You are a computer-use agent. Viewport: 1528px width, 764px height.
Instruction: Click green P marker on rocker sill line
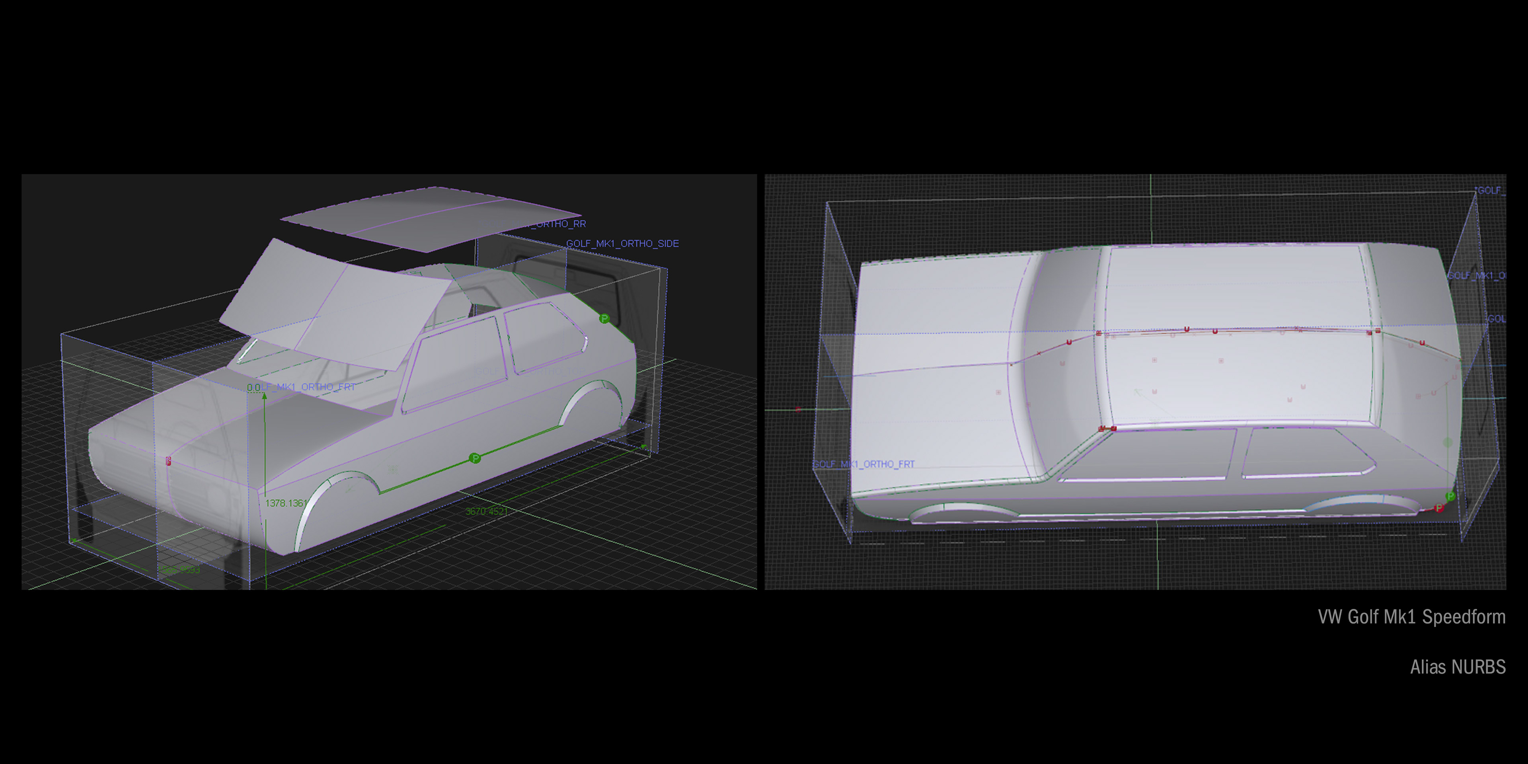pos(475,458)
